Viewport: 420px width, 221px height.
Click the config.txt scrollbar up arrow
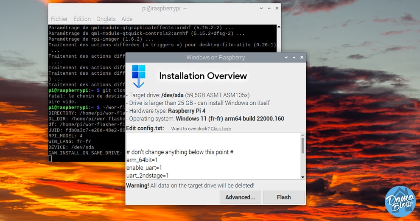tap(302, 135)
